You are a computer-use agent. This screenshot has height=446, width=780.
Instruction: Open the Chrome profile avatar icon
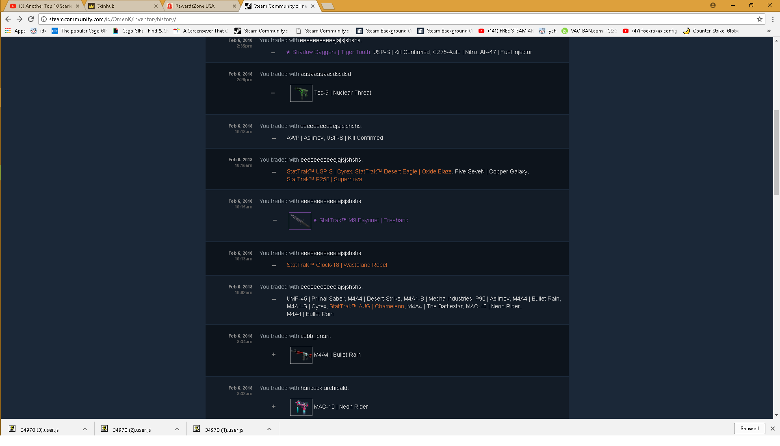tap(713, 6)
